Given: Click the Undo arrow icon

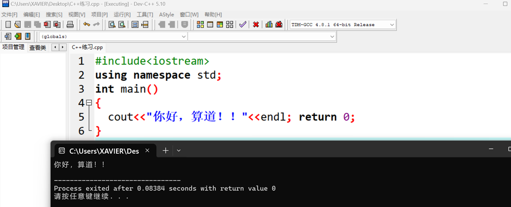Looking at the screenshot, I should coord(87,25).
